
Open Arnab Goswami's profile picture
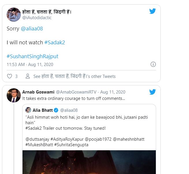tap(13, 95)
